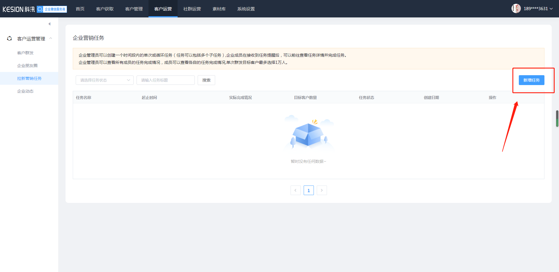Click the 新增任务 button

point(531,80)
